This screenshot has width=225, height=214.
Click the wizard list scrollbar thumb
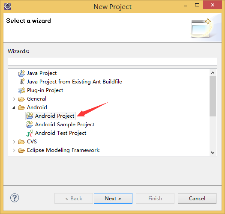pyautogui.click(x=213, y=96)
